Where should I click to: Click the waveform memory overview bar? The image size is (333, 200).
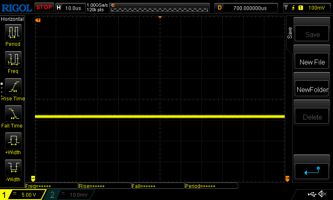pos(159,10)
